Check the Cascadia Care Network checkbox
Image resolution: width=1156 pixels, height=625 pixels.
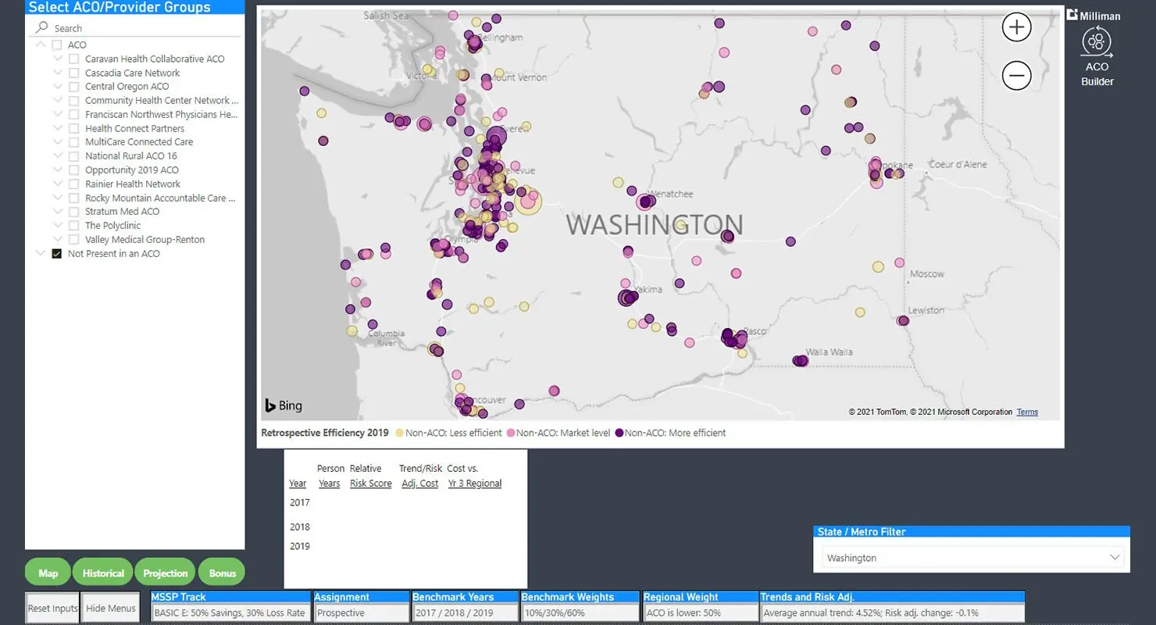click(74, 73)
